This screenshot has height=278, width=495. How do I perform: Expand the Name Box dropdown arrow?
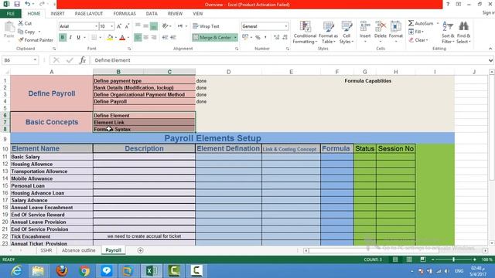pos(35,60)
